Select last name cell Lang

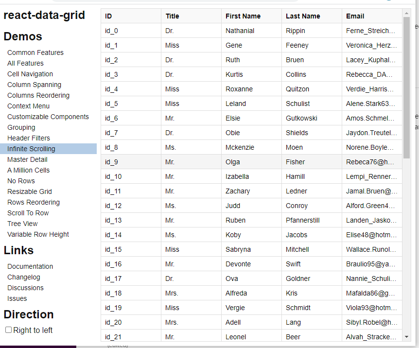click(312, 322)
